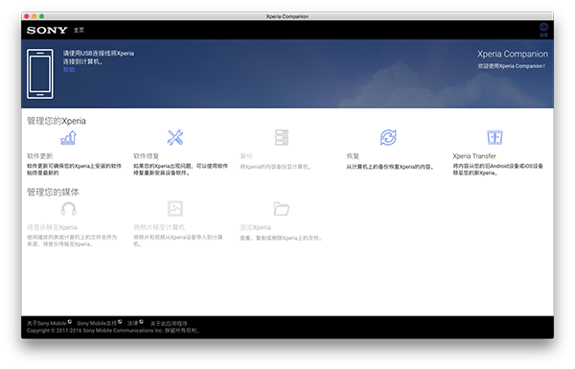Click the 软件修复 title text
575x369 pixels.
pyautogui.click(x=146, y=156)
